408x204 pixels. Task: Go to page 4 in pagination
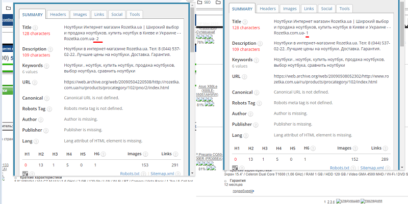[x=333, y=201]
